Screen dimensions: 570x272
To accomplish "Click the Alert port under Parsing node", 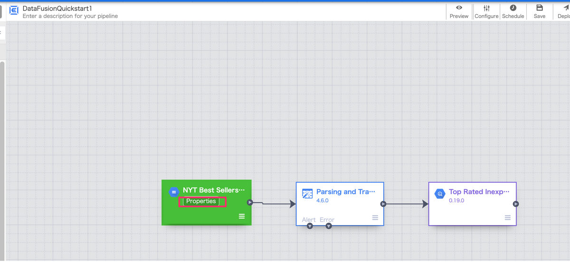I will click(x=310, y=226).
